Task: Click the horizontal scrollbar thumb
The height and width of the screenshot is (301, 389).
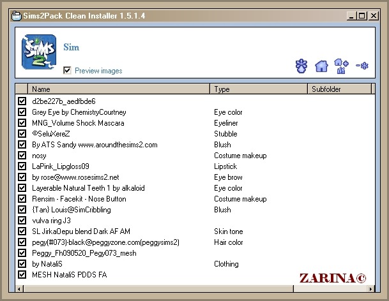Action: tap(158, 289)
